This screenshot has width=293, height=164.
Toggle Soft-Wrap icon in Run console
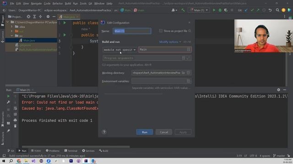[x=15, y=108]
